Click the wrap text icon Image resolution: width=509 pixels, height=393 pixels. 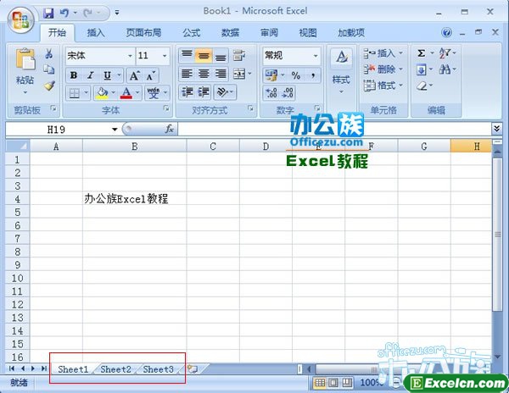coord(239,55)
